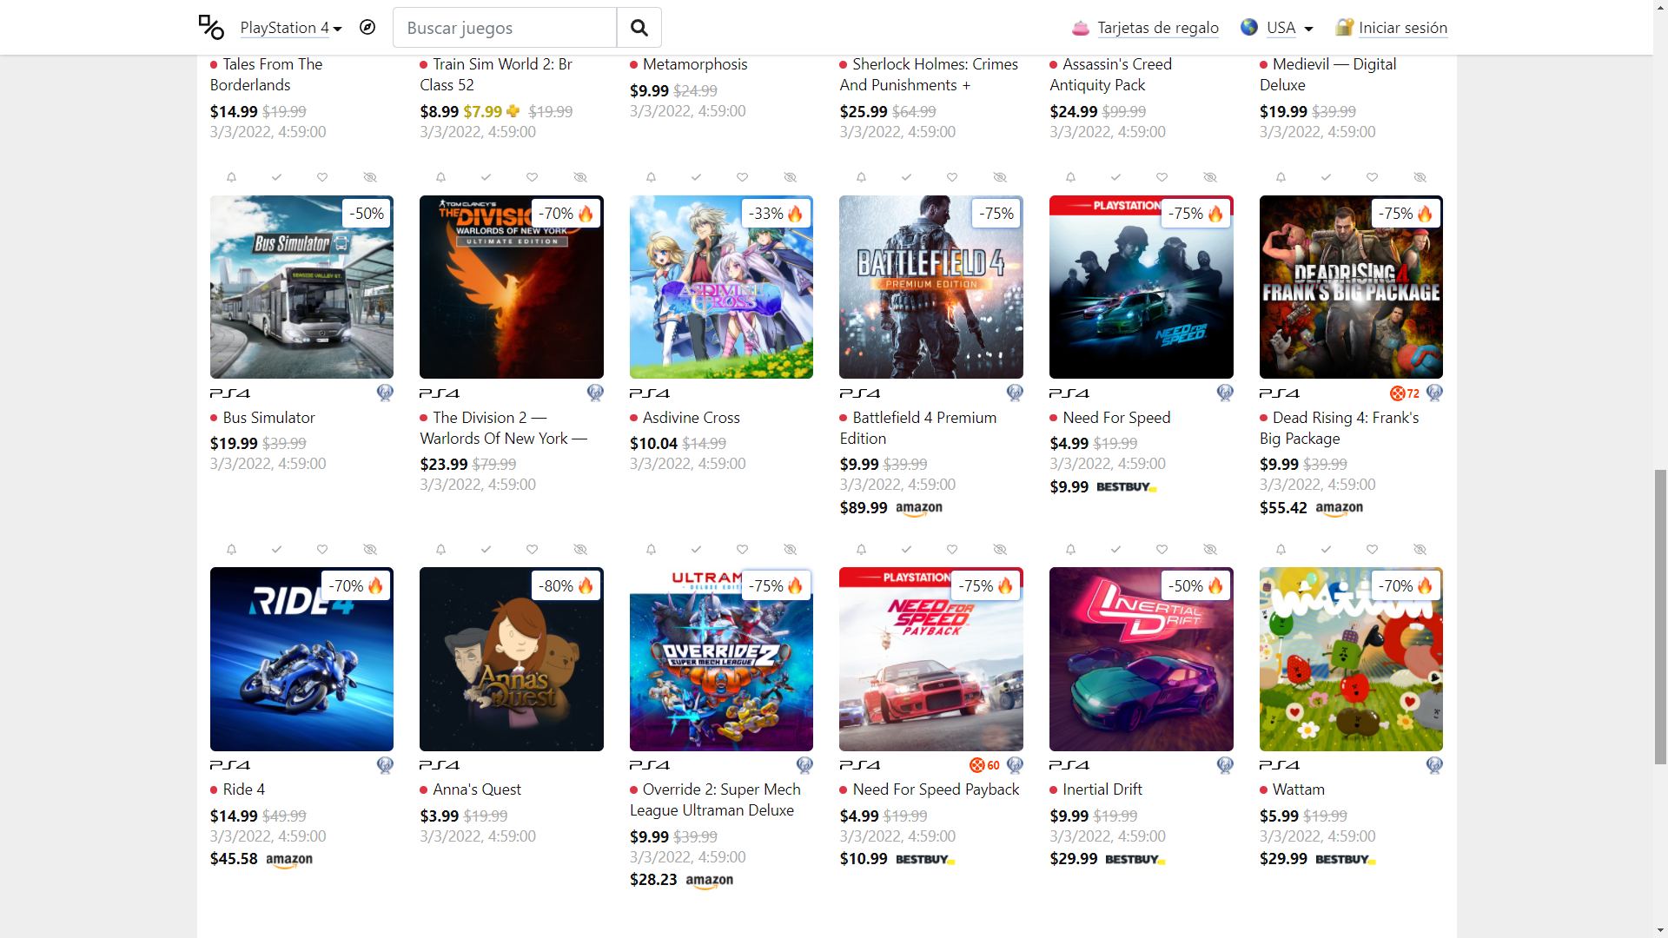Hide Wattam using the crossed-eye icon
Image resolution: width=1668 pixels, height=938 pixels.
coord(1420,549)
